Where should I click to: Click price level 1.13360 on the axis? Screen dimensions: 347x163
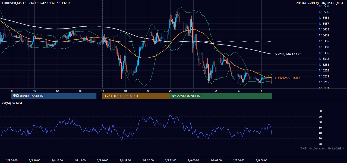(x=324, y=47)
